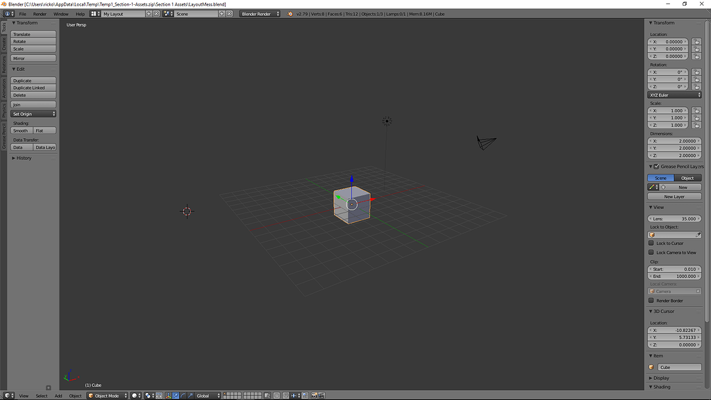Click the Smooth shading button
Image resolution: width=711 pixels, height=400 pixels.
(x=20, y=130)
